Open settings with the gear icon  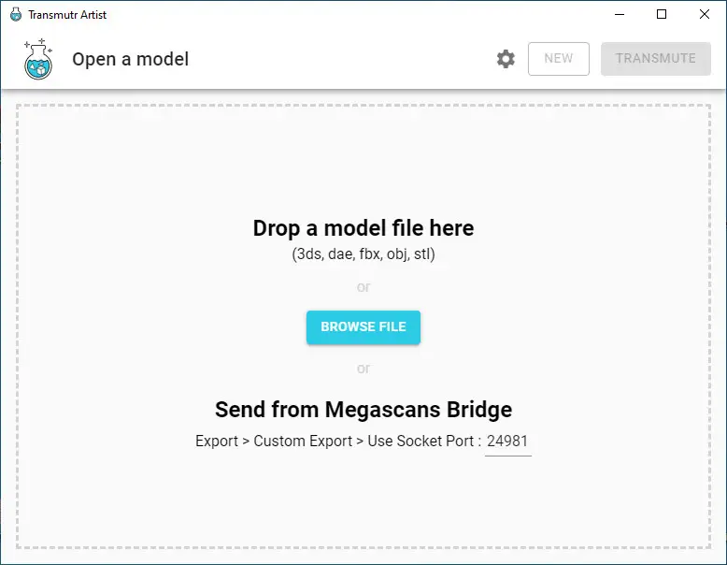506,59
